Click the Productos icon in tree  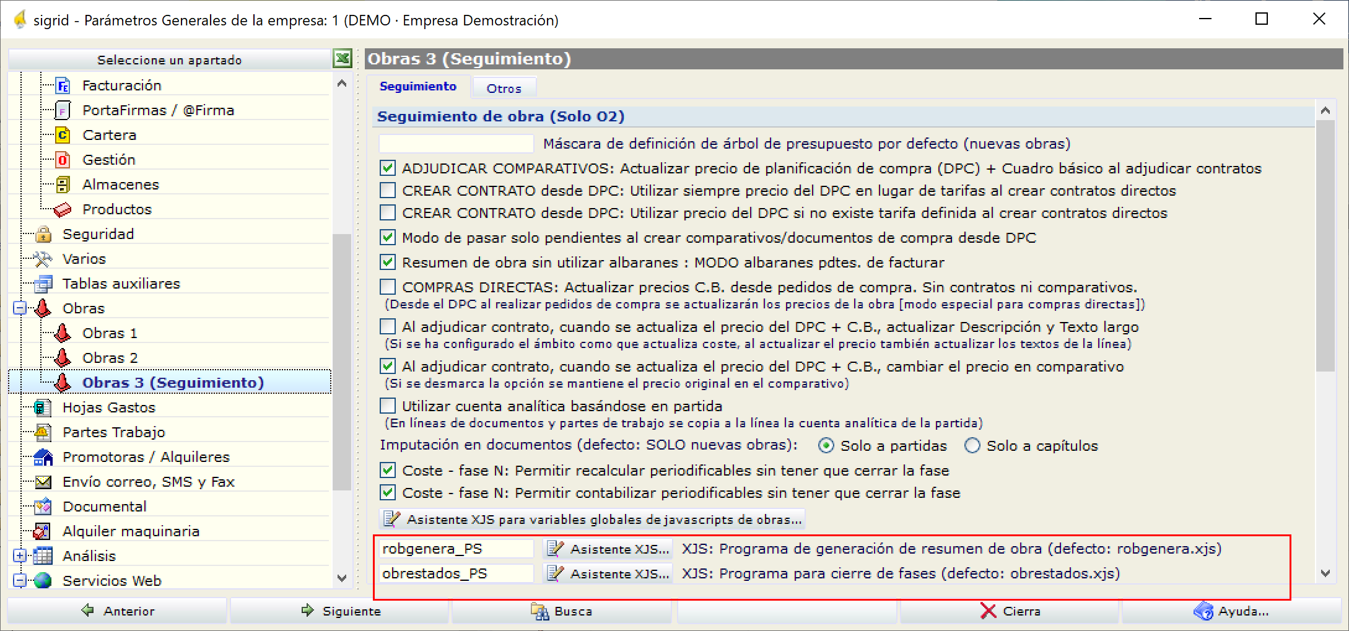(63, 209)
